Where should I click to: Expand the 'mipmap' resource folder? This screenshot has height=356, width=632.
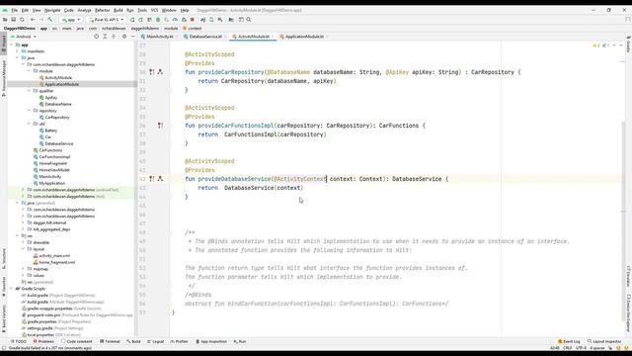23,269
